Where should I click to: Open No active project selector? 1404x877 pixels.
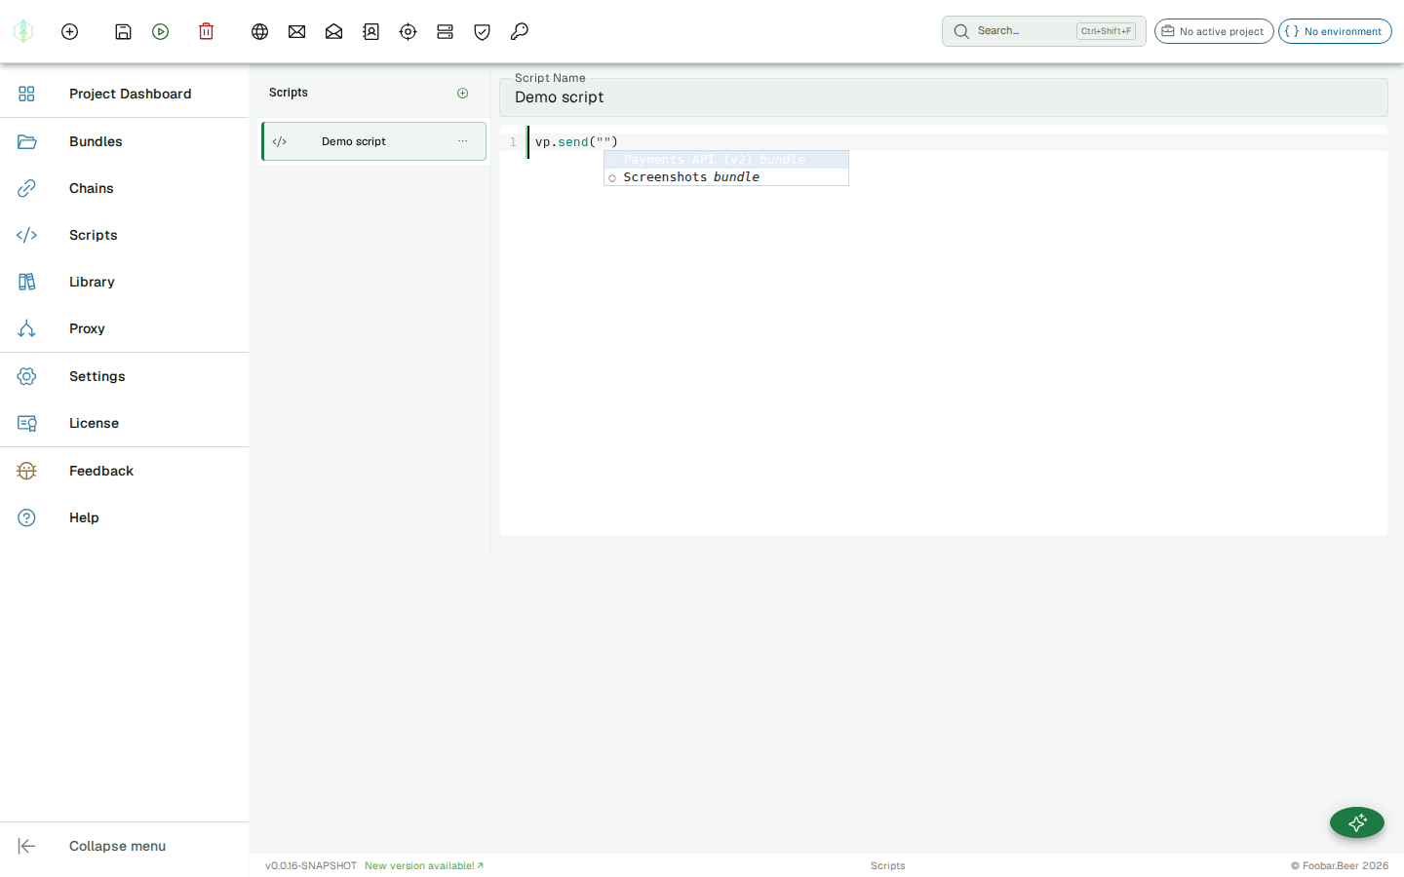tap(1214, 31)
